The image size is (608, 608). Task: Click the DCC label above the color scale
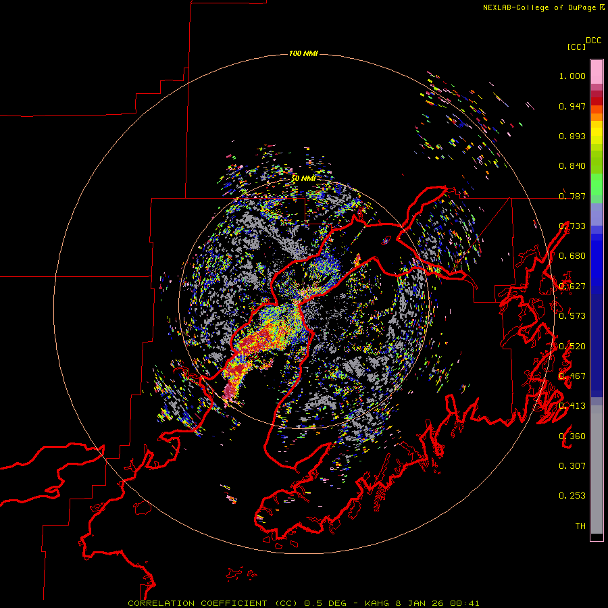(594, 41)
